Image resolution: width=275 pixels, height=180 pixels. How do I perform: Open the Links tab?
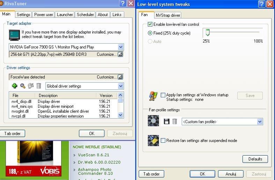point(117,15)
